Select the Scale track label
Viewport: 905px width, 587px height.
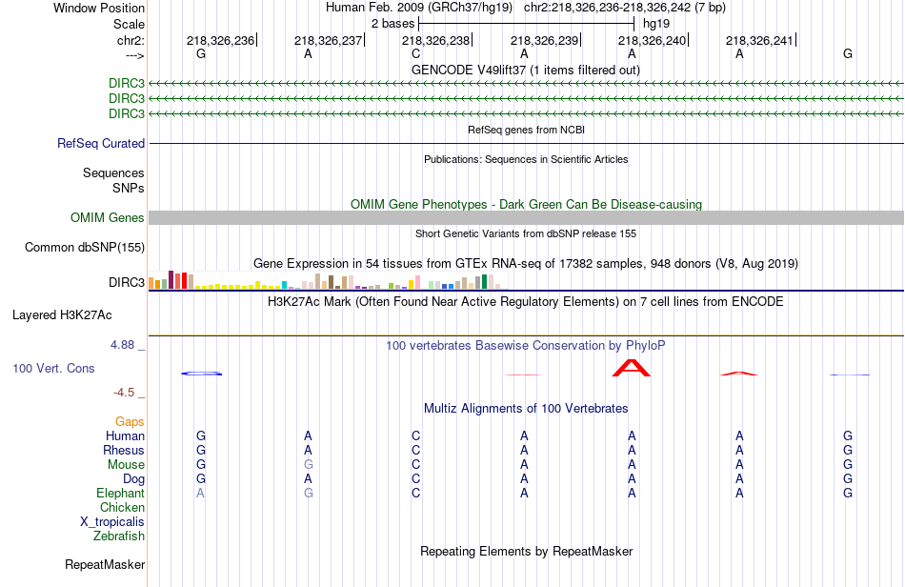click(129, 24)
